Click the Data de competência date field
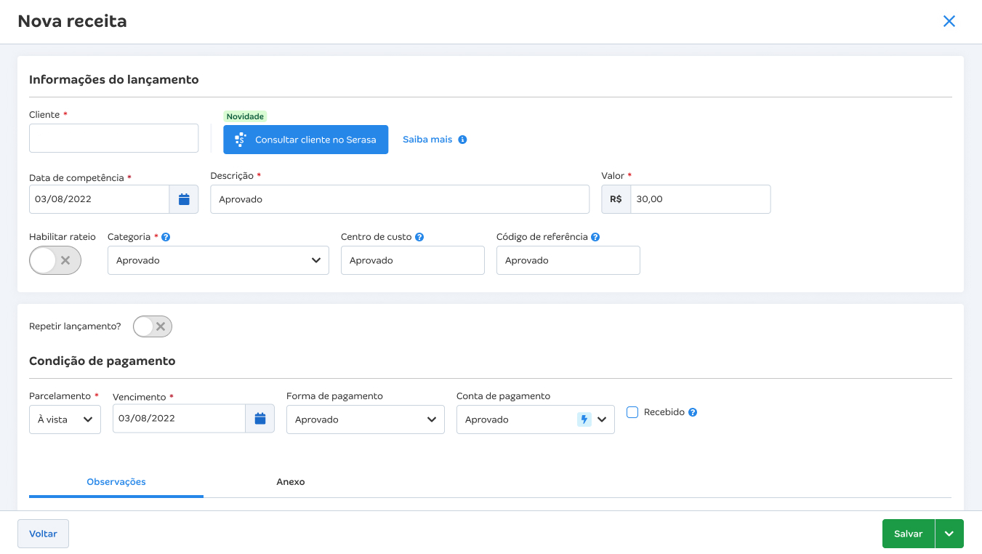The height and width of the screenshot is (554, 982). 100,199
